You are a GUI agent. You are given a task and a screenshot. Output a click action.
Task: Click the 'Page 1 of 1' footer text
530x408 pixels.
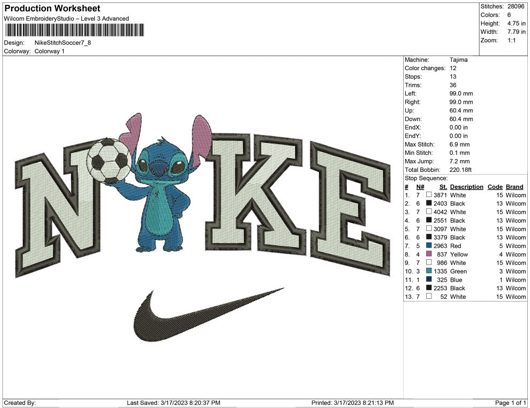point(510,403)
